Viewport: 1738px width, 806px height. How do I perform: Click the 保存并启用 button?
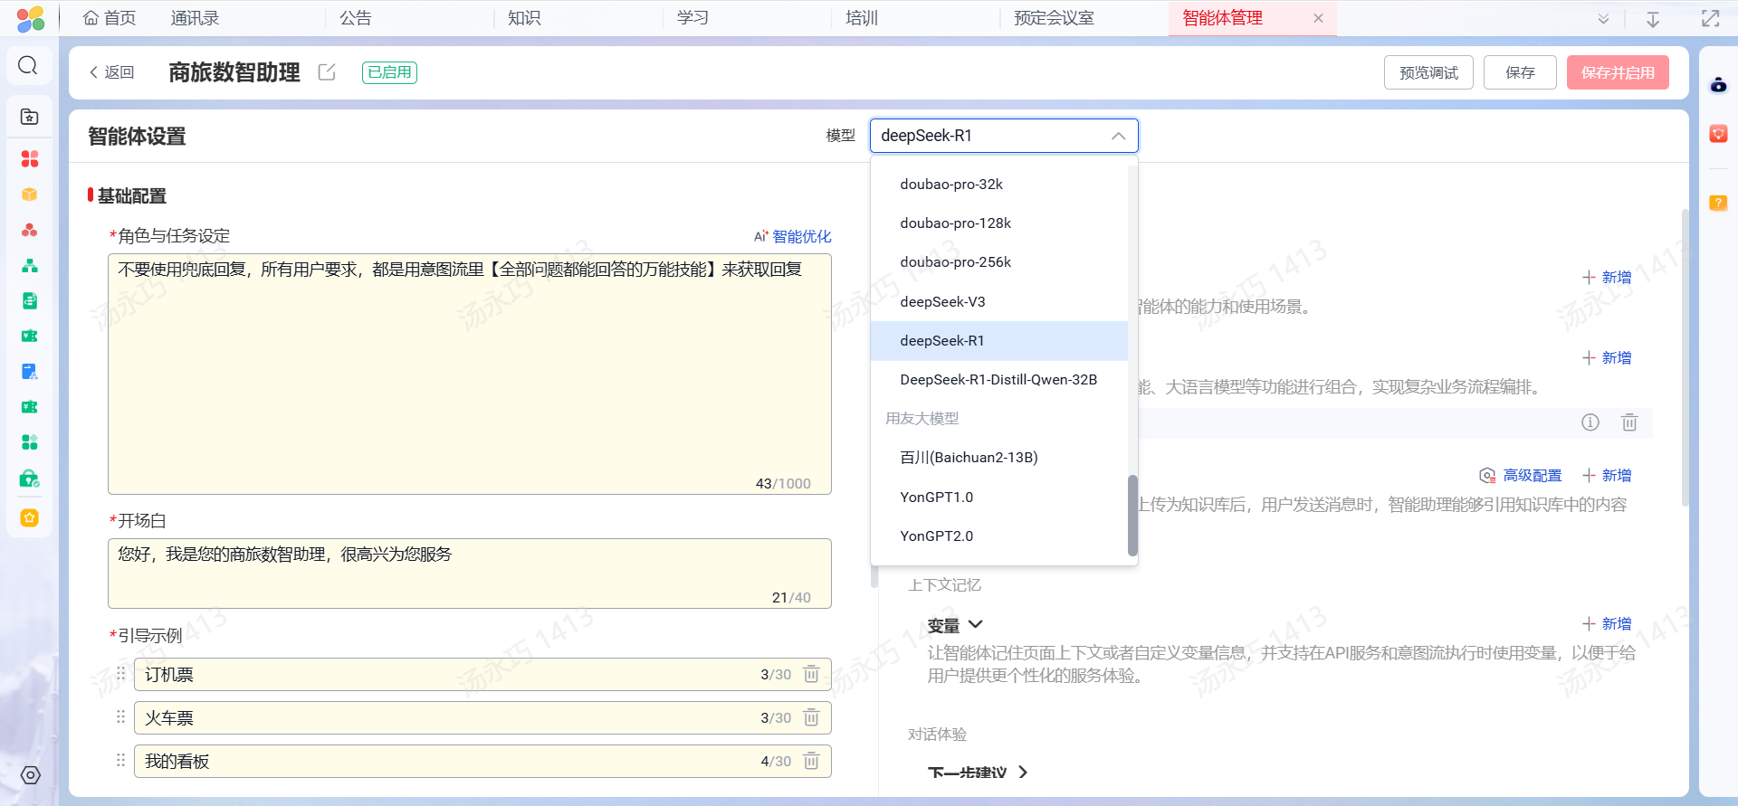coord(1618,72)
